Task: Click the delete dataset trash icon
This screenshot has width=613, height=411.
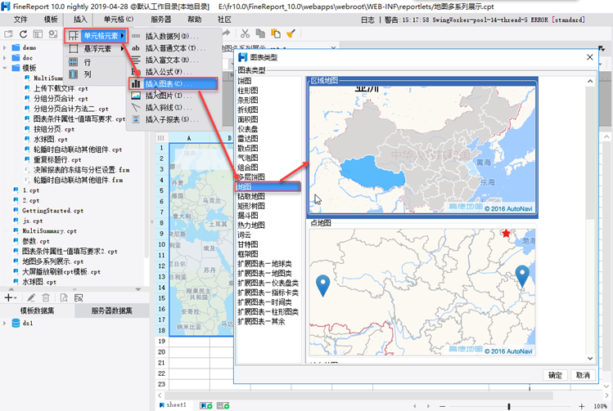Action: coord(46,297)
